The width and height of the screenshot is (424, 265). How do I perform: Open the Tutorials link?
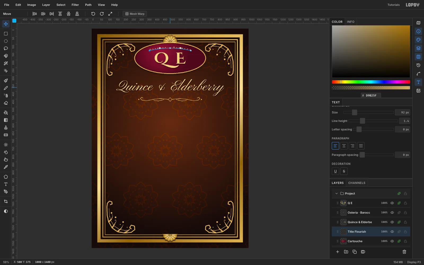coord(394,5)
